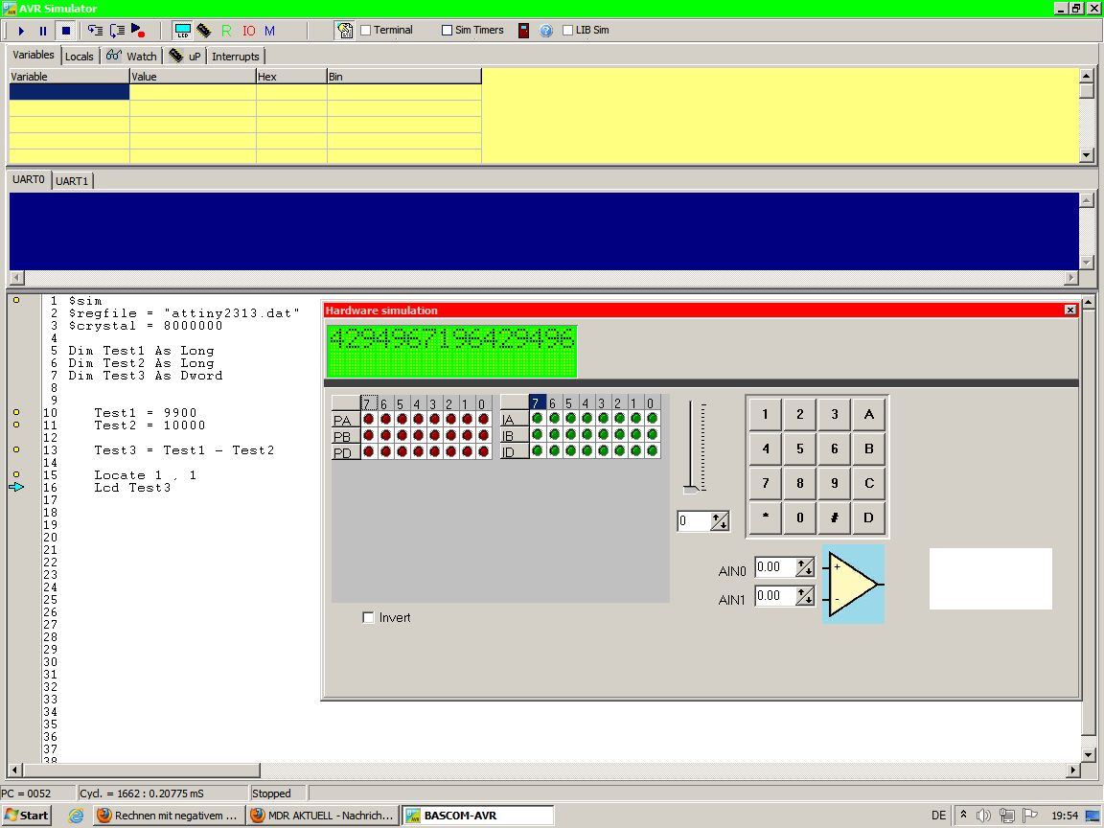
Task: Click the AIN1 value spinner arrows
Action: (x=805, y=596)
